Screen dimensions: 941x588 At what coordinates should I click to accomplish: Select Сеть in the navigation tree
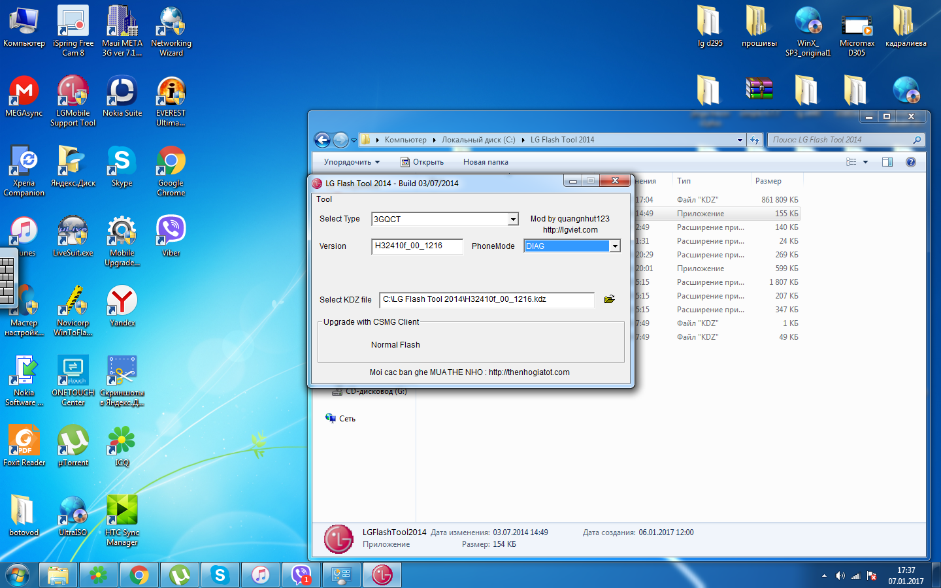[347, 419]
